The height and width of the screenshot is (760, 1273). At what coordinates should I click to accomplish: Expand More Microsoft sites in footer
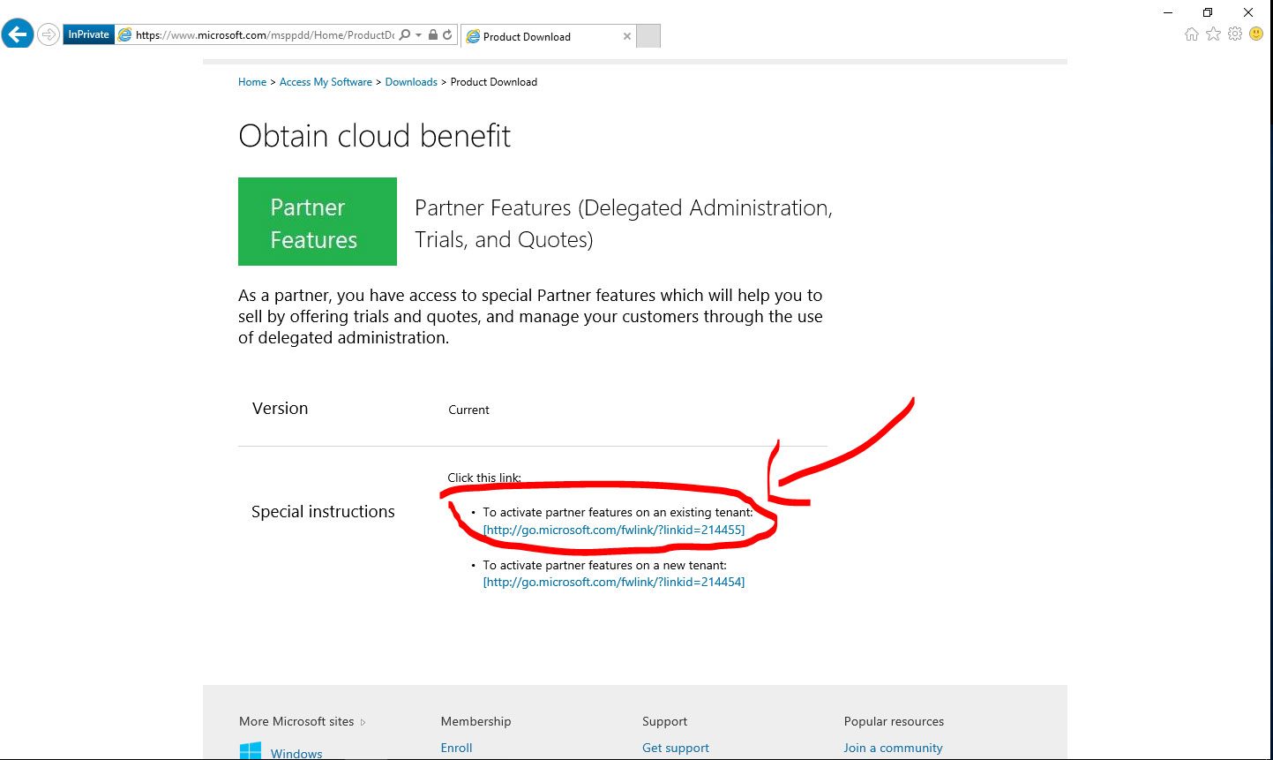(302, 721)
